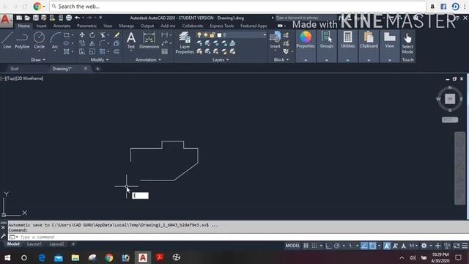
Task: Toggle snap mode in status bar
Action: [x=314, y=246]
